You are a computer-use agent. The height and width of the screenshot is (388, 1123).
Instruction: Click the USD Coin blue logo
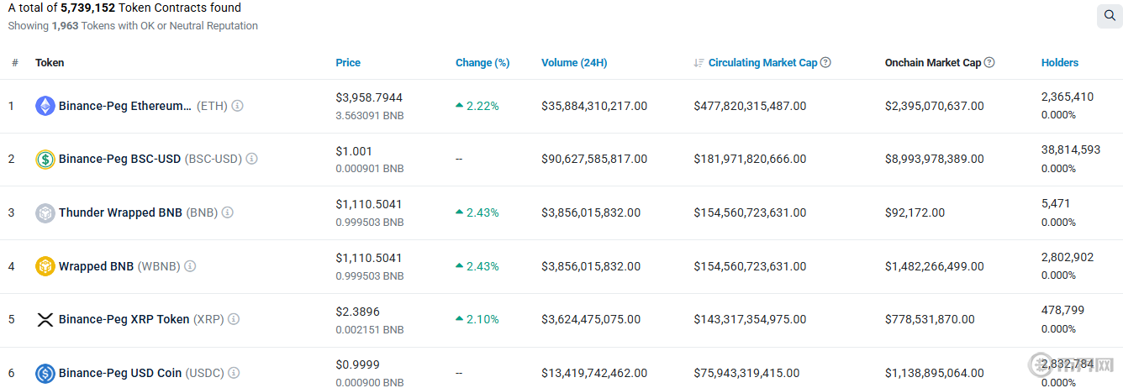click(45, 373)
